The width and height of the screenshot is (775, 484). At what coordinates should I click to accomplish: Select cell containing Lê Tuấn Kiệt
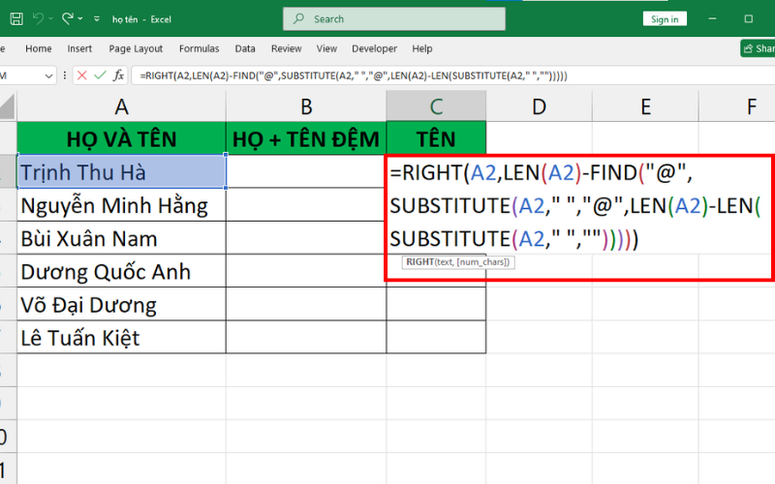point(121,337)
